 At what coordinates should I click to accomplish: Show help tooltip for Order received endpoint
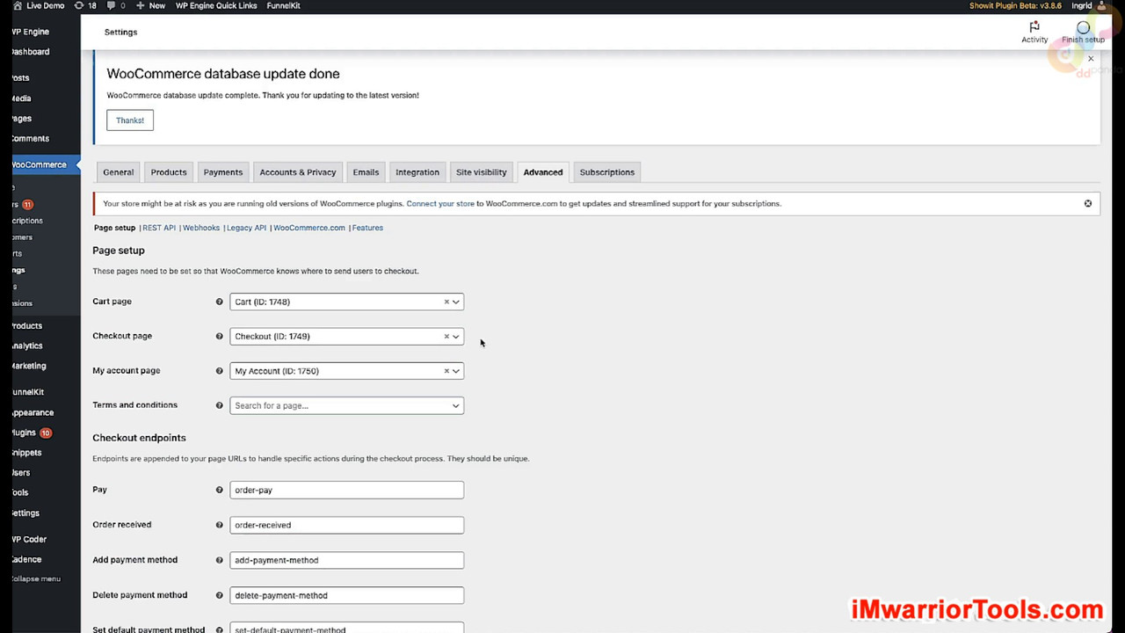[220, 525]
